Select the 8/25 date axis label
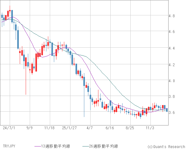 tap(130, 128)
